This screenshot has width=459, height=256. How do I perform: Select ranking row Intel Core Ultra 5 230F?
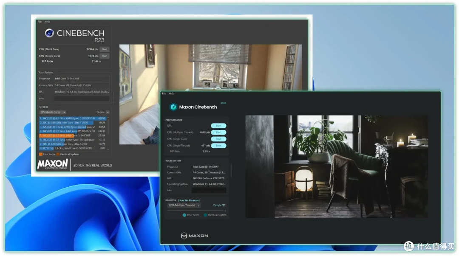72,144
